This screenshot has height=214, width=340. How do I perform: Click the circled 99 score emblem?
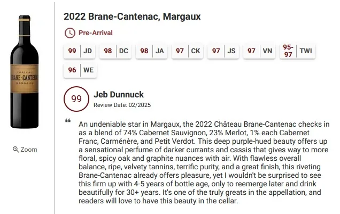(x=76, y=98)
